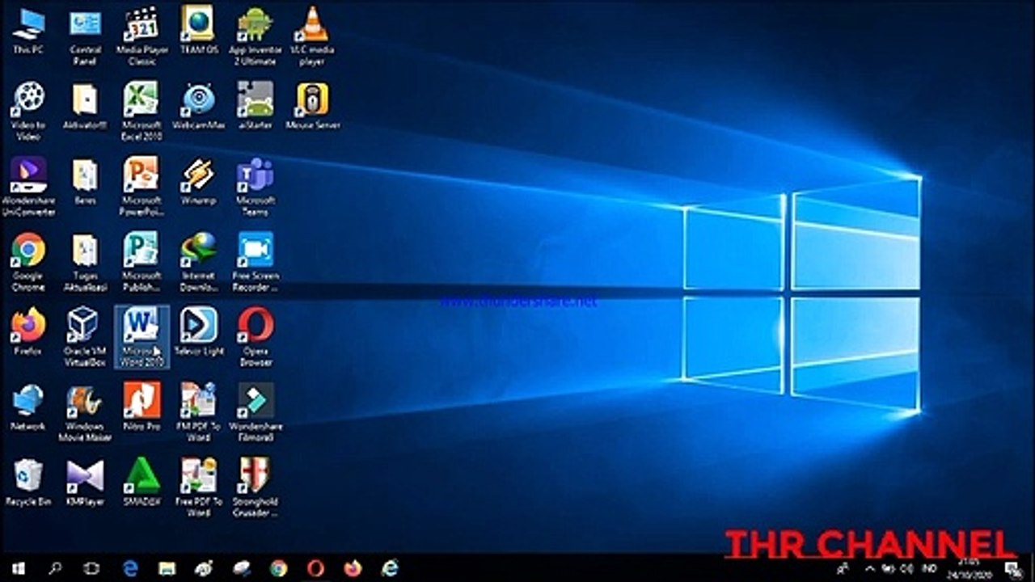Select the Beres folder
Viewport: 1035px width, 582px height.
[85, 181]
